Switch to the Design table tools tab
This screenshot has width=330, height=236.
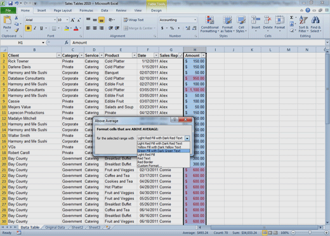pos(156,10)
